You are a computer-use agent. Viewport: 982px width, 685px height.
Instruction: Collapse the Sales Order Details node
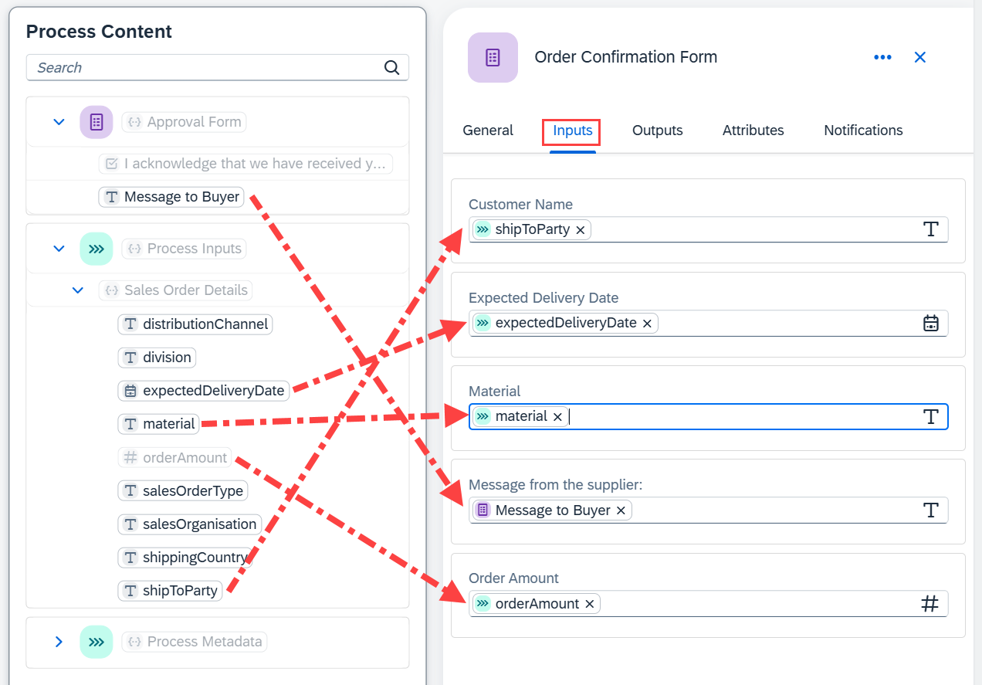(77, 290)
